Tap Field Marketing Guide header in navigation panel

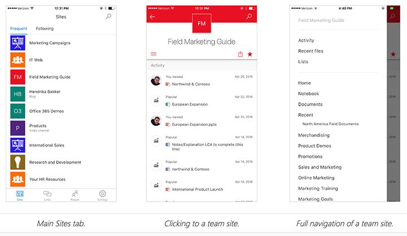[321, 20]
